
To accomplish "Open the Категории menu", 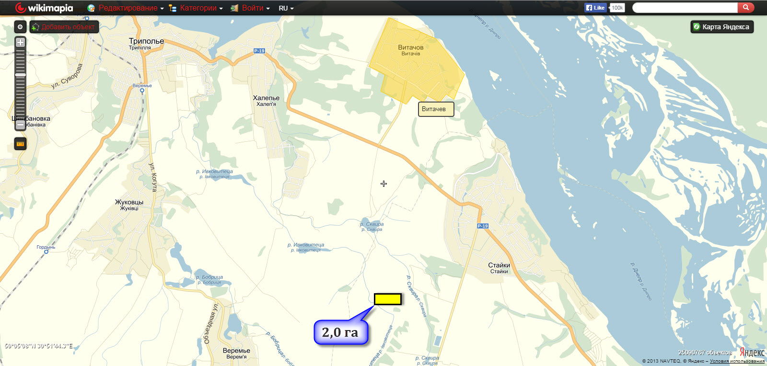I will pos(201,8).
